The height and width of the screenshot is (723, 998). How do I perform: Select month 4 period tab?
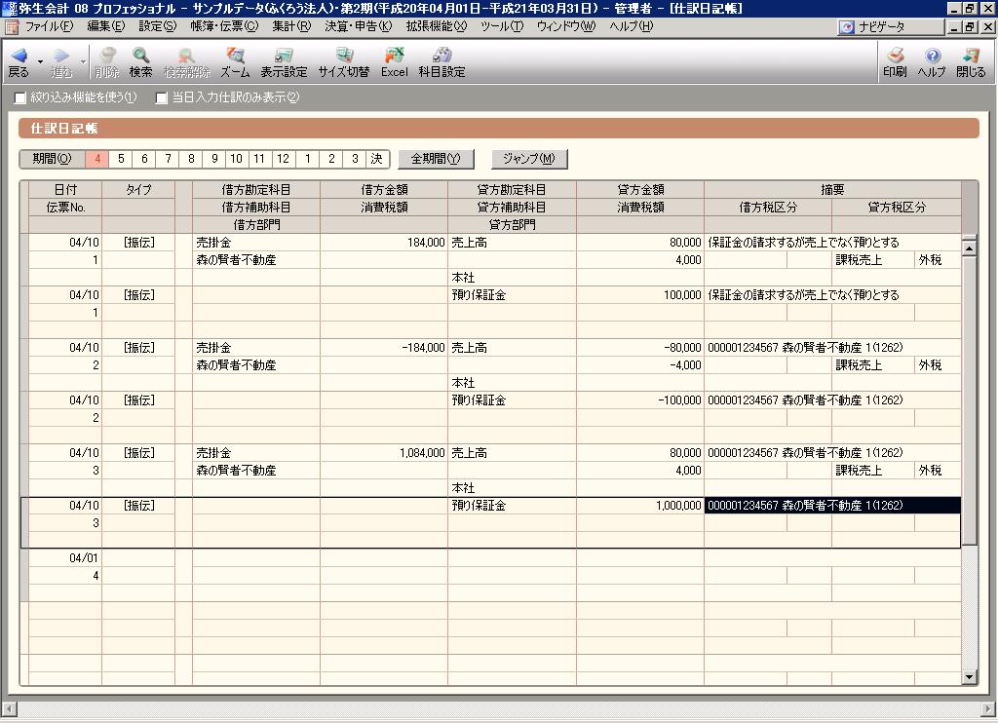[97, 159]
